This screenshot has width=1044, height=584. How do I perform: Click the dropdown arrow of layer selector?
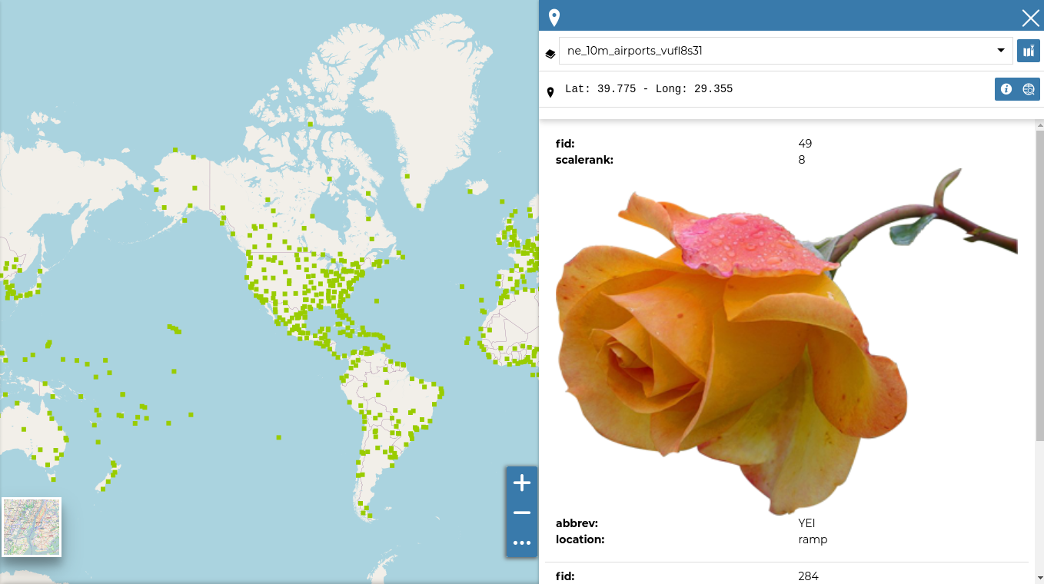click(1000, 51)
